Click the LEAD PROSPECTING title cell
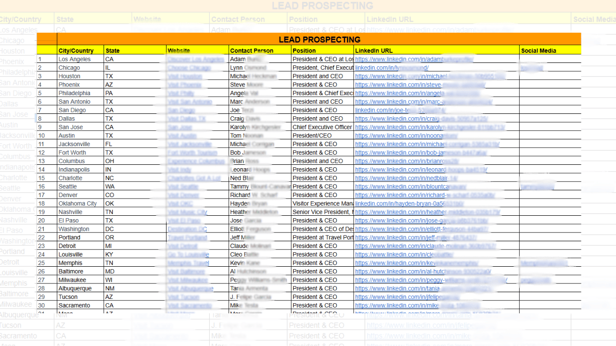616x346 pixels. point(319,39)
